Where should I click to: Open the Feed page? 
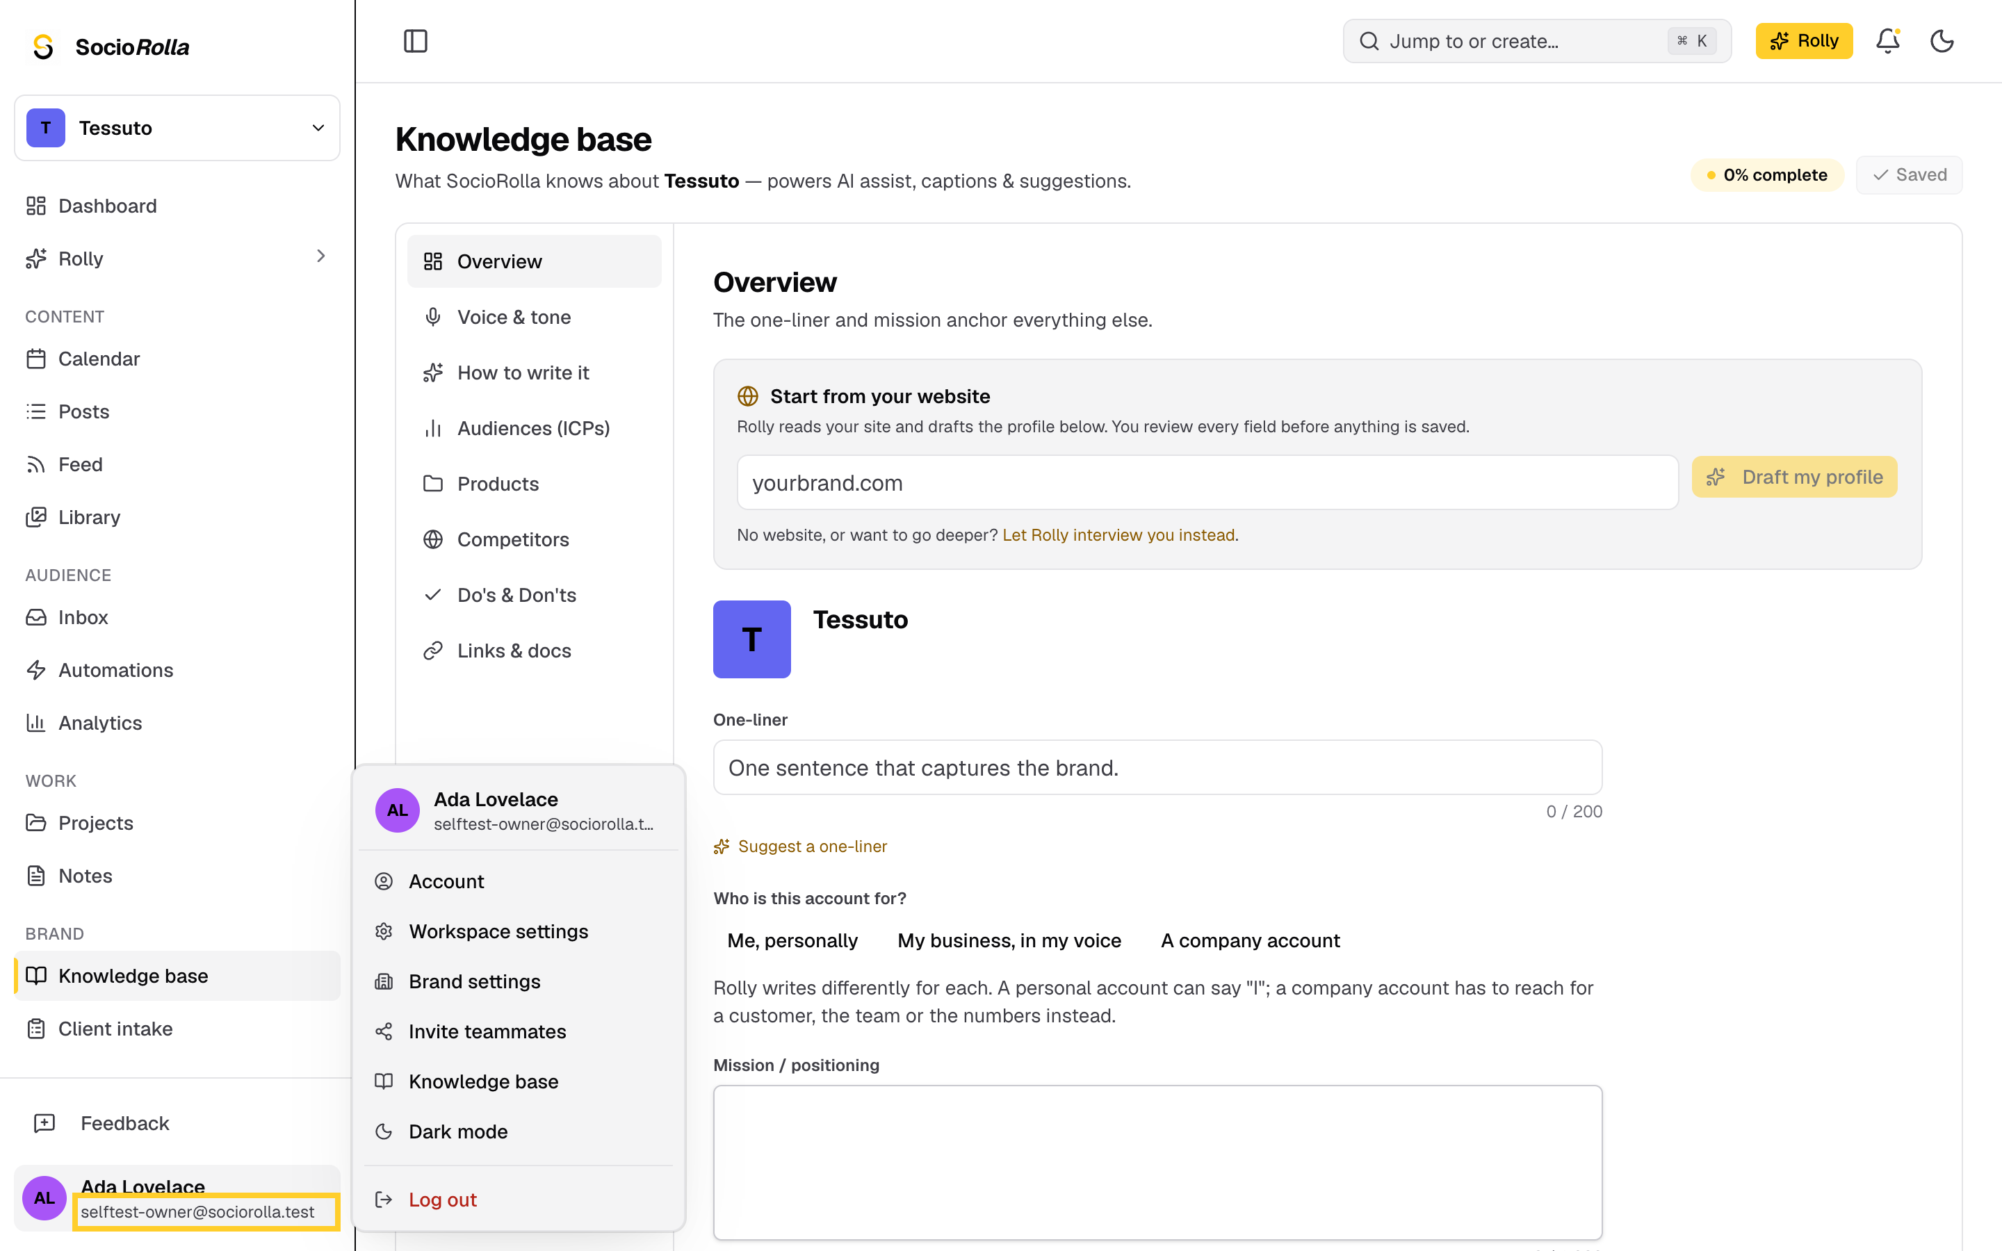click(x=177, y=464)
